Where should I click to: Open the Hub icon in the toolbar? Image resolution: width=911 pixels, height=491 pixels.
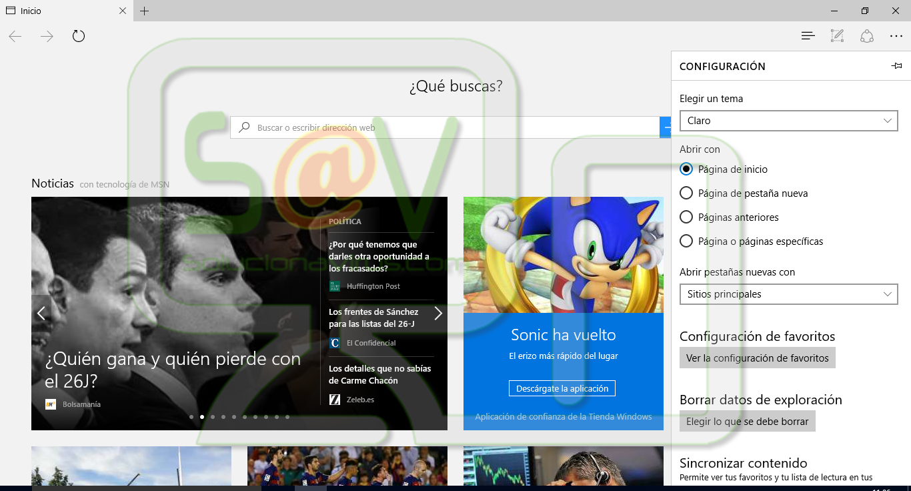tap(808, 36)
